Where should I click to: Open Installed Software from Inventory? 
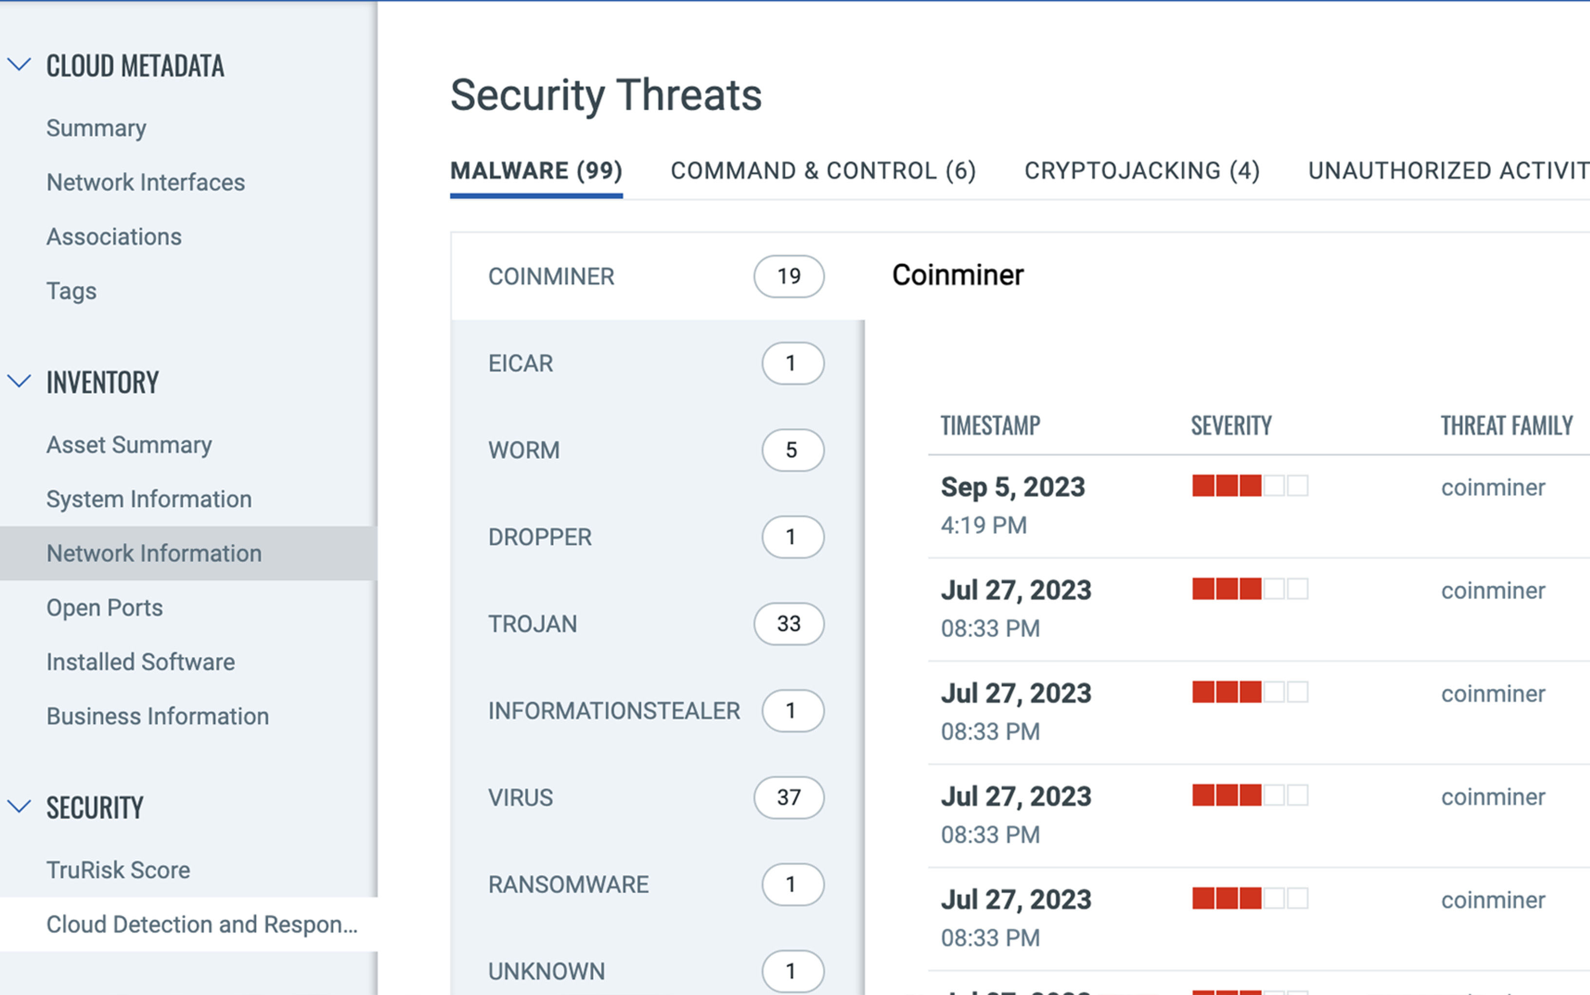[140, 662]
